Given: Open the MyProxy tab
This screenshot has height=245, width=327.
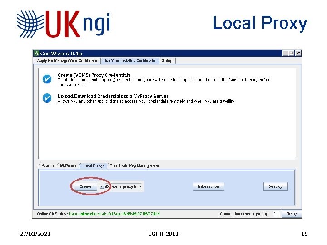Looking at the screenshot, I should pos(68,166).
